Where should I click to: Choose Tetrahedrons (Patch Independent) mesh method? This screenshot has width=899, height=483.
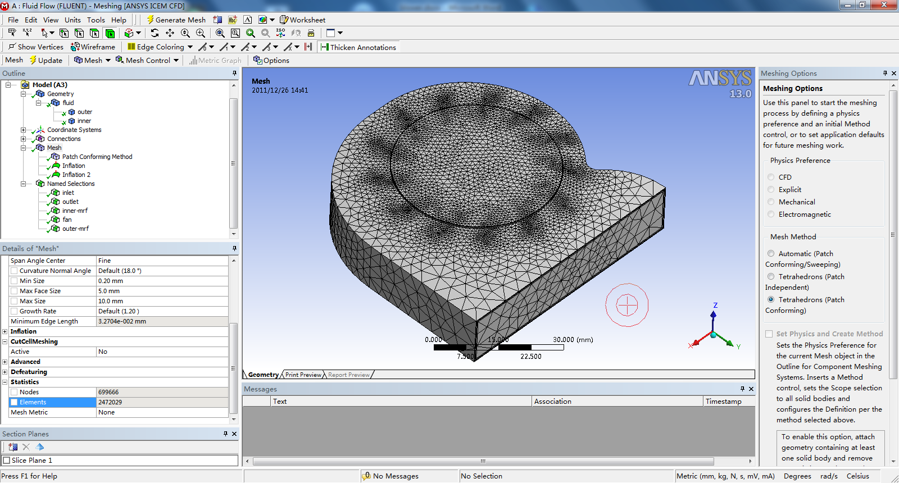click(x=771, y=277)
